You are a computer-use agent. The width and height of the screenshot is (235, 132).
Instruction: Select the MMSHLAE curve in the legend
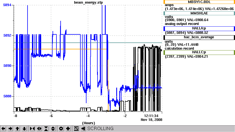click(x=199, y=13)
